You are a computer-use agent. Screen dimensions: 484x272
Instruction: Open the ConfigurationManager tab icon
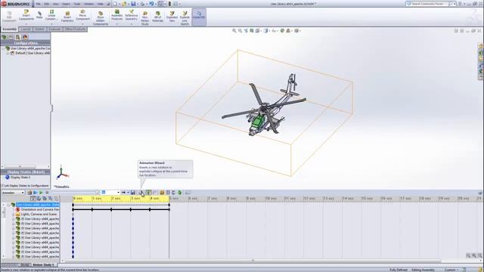pos(17,37)
